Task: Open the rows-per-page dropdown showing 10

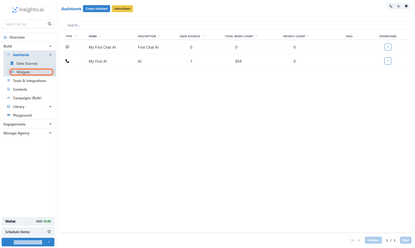Action: click(355, 240)
